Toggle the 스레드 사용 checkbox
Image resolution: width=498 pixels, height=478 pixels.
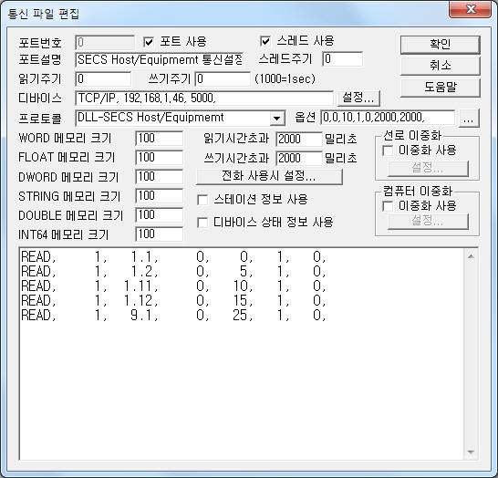(265, 41)
